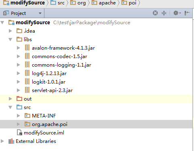
Task: Click the red out folder icon
Action: (19, 99)
